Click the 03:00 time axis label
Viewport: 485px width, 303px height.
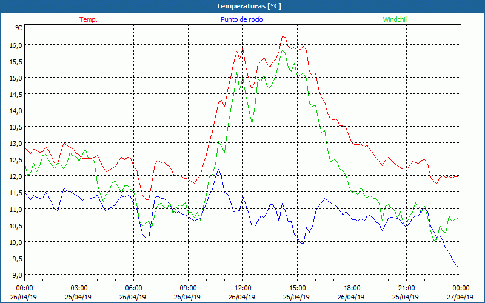tap(79, 288)
